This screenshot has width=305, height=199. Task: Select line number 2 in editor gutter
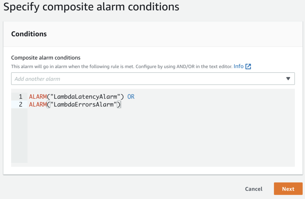click(x=21, y=104)
